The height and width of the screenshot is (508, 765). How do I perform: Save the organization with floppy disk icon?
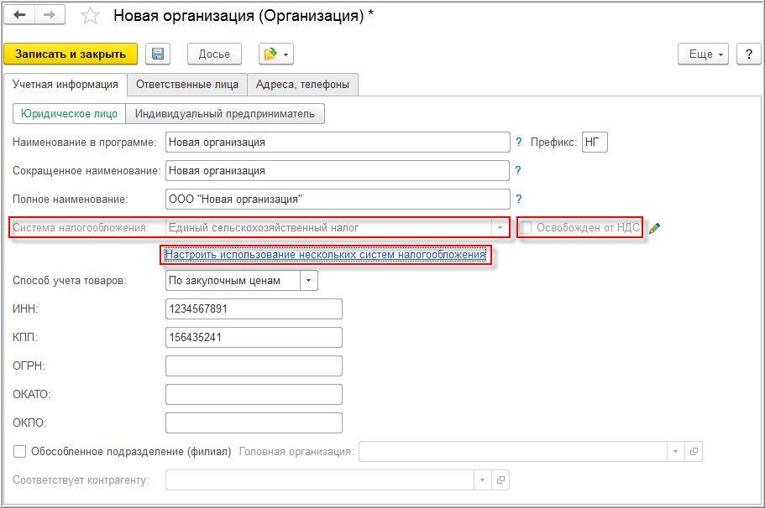[158, 54]
